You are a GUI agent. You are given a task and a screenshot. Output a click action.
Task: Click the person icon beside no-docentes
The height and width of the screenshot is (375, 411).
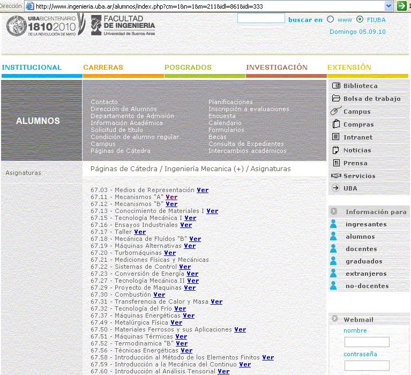click(333, 285)
